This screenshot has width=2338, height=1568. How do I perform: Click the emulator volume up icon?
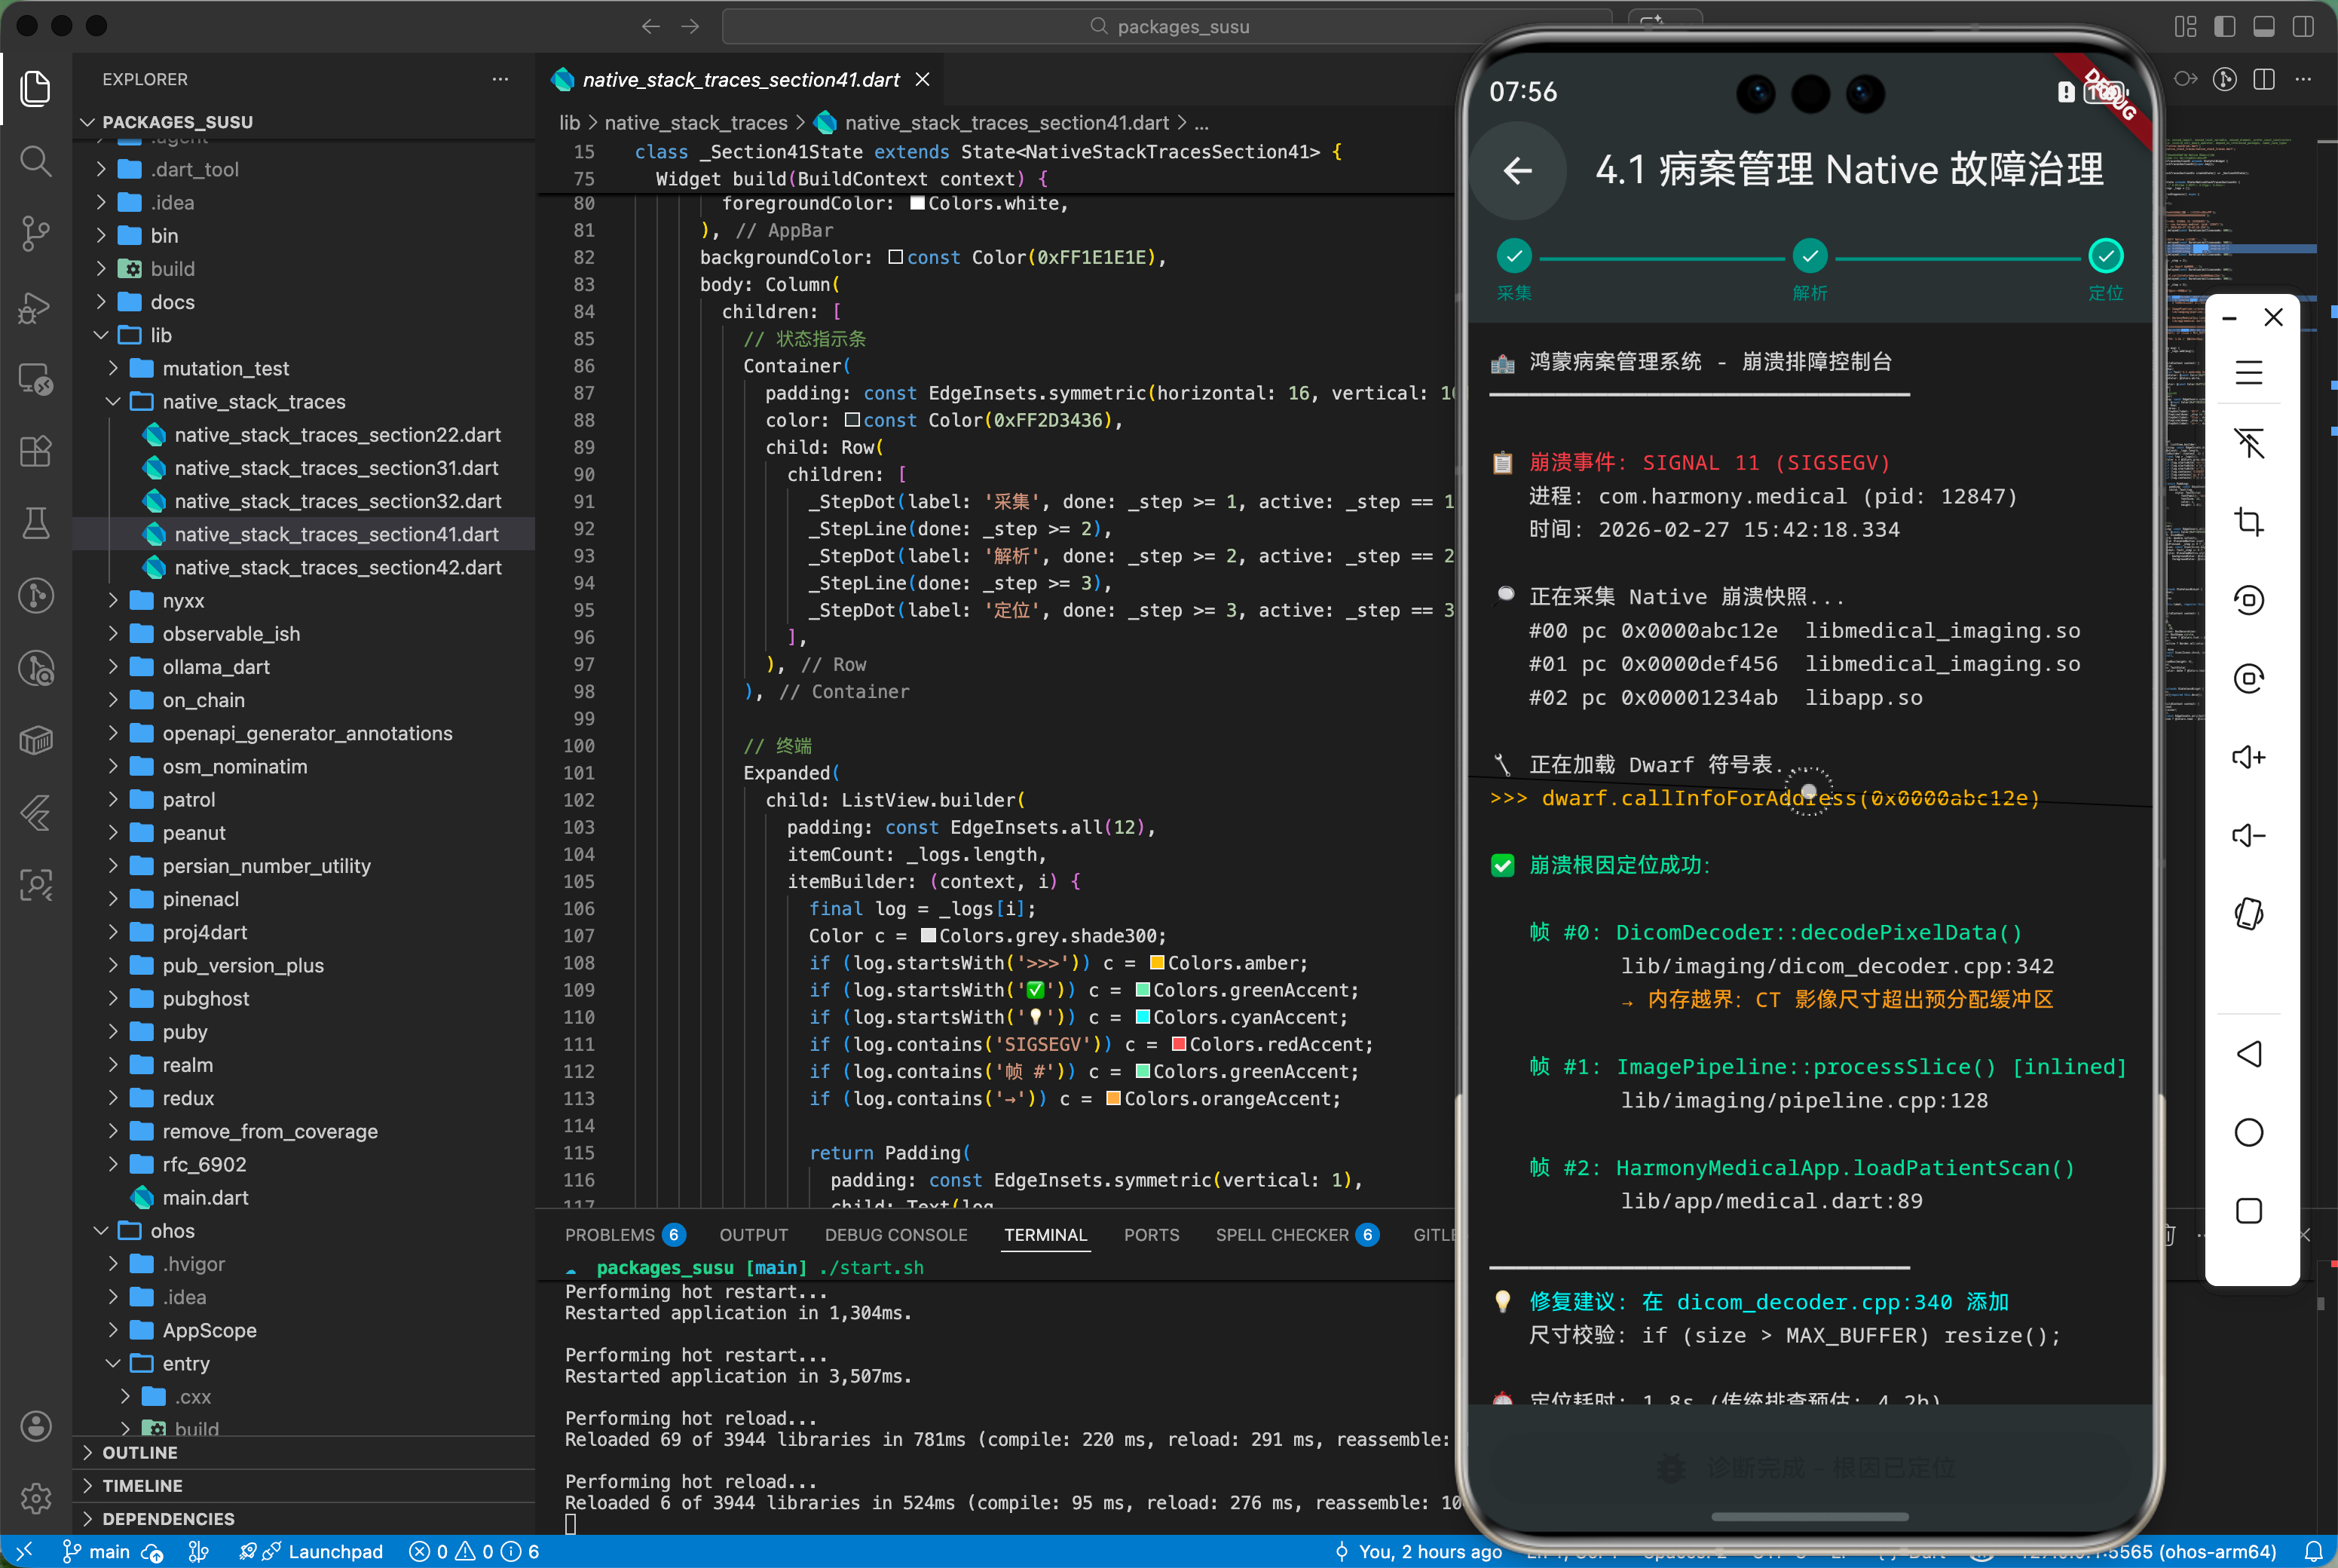tap(2248, 757)
